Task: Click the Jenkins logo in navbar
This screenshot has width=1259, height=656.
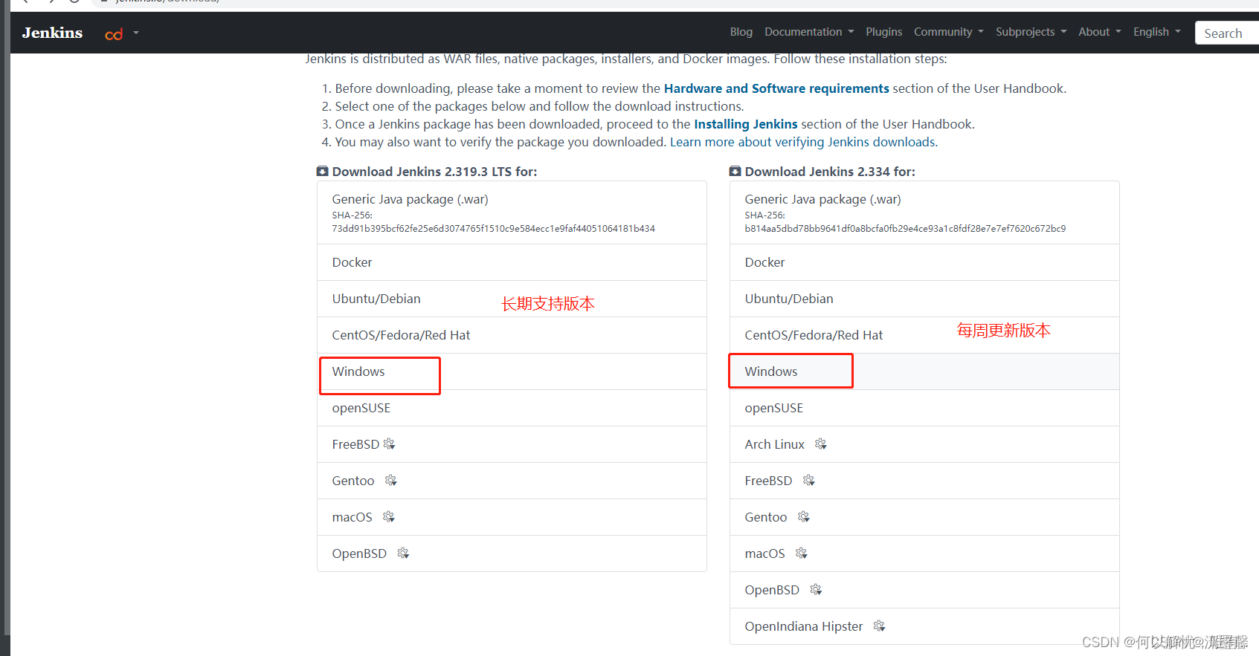Action: coord(52,33)
